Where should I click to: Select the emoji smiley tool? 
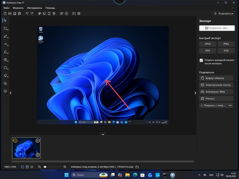5,91
